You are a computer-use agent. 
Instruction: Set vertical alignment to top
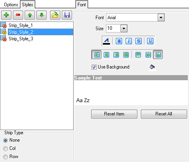pyautogui.click(x=138, y=55)
